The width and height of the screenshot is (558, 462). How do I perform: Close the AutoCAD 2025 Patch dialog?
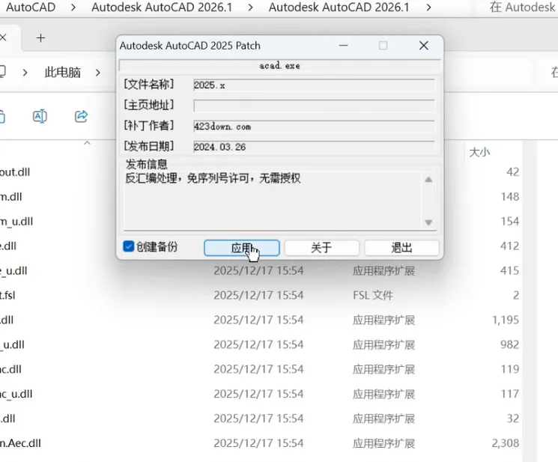[423, 46]
